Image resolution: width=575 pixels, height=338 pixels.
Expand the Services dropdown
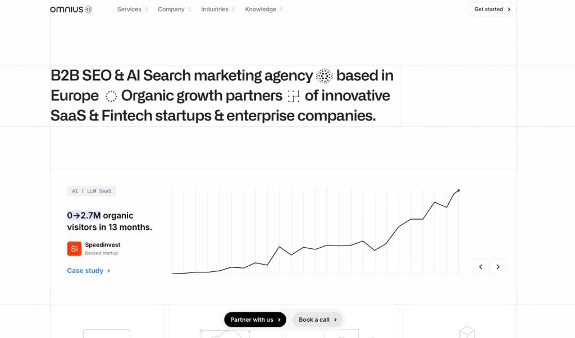click(x=131, y=9)
